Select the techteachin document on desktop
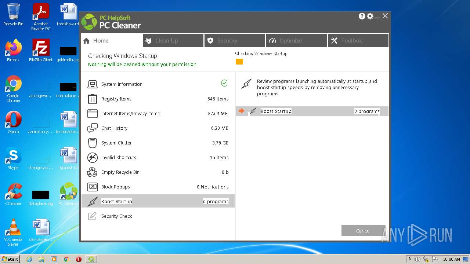The height and width of the screenshot is (264, 470). pyautogui.click(x=68, y=122)
